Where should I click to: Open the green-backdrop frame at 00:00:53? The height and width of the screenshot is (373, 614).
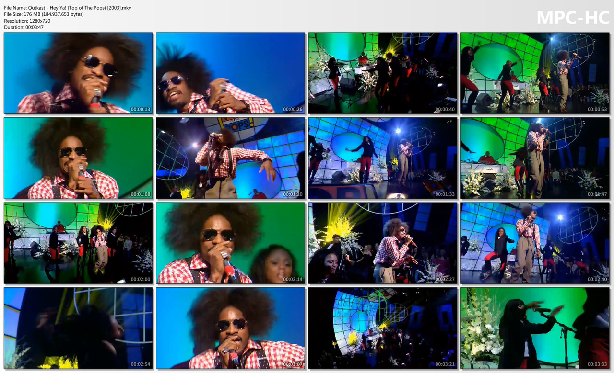pyautogui.click(x=534, y=73)
